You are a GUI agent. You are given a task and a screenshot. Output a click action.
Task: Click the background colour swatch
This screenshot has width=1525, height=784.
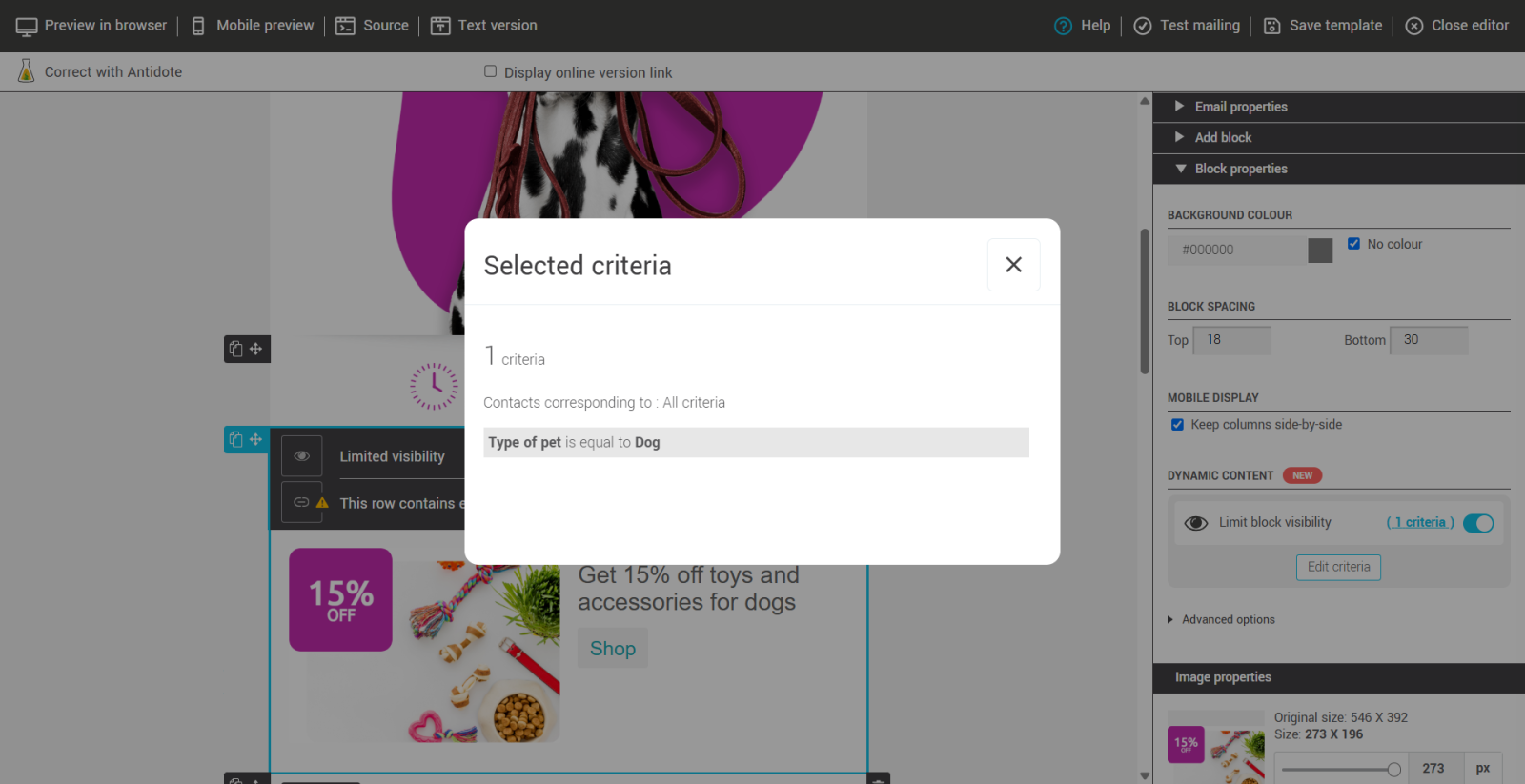pos(1320,251)
